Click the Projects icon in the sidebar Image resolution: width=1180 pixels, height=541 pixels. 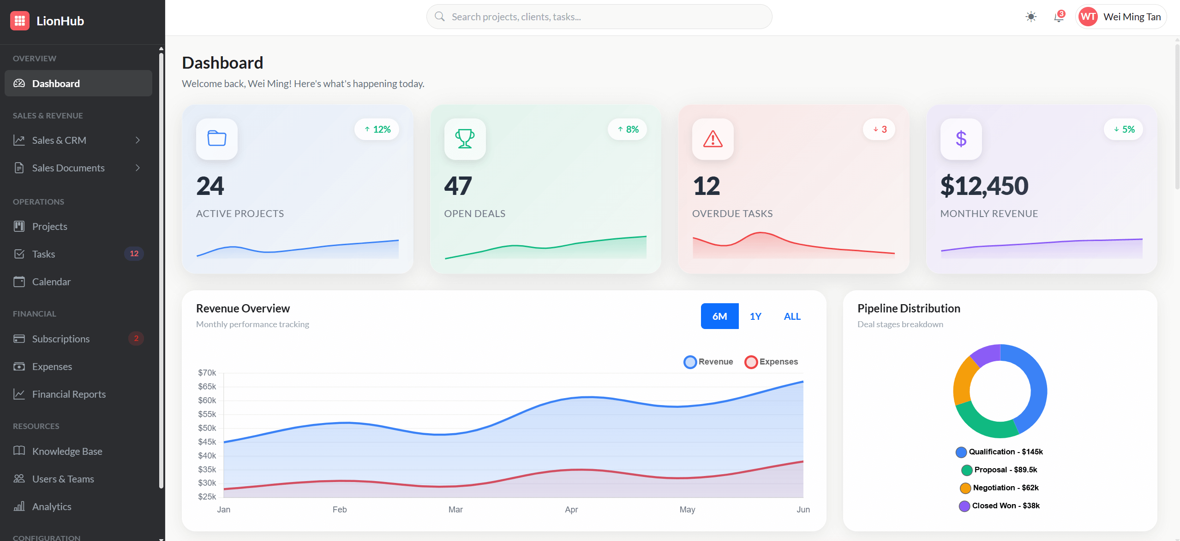(x=19, y=226)
